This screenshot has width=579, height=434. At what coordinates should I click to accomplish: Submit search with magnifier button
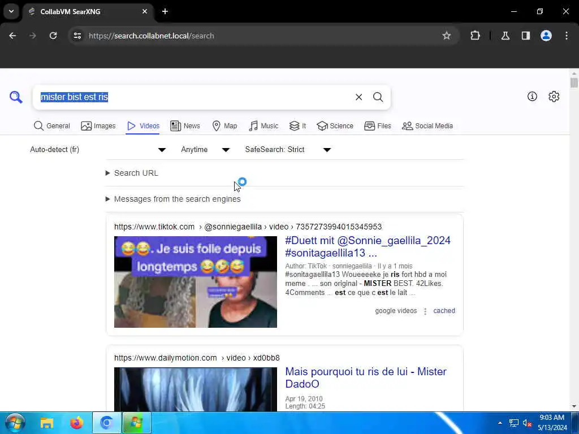(x=378, y=97)
